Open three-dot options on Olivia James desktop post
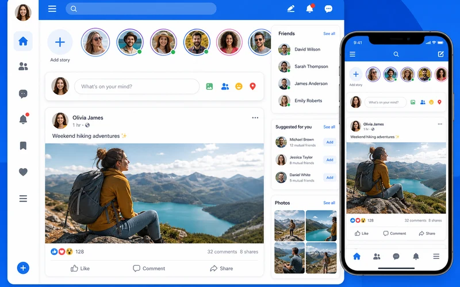This screenshot has height=287, width=460. click(255, 118)
